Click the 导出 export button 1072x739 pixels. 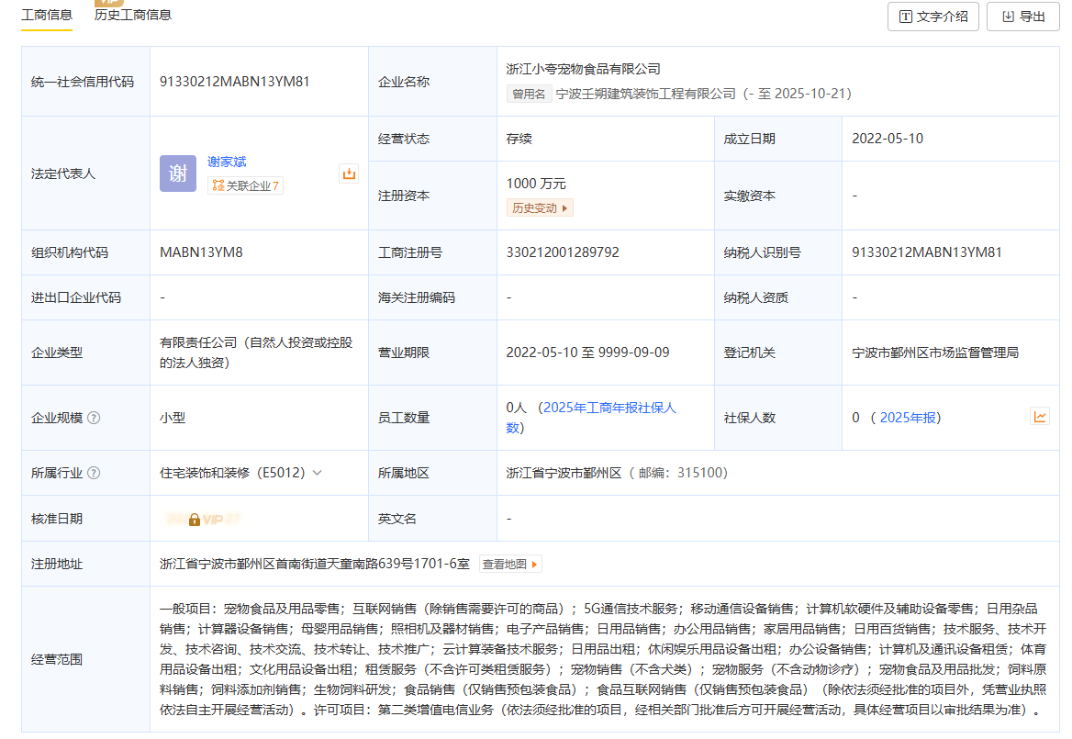point(1022,17)
